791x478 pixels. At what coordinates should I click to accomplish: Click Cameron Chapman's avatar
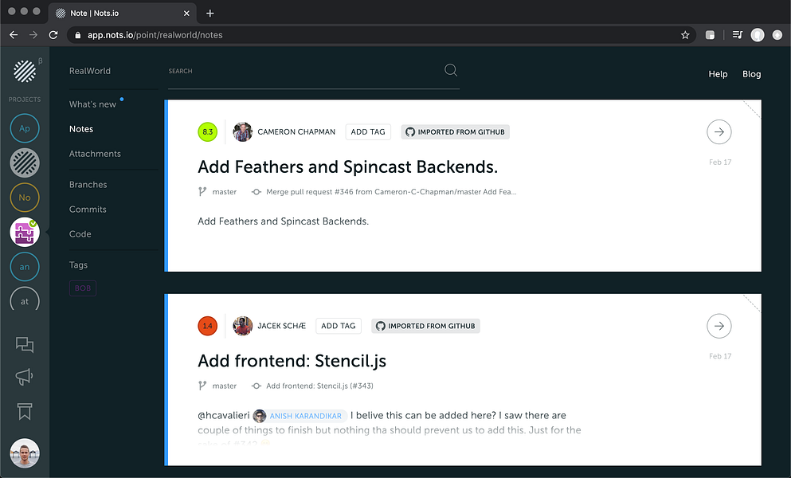(243, 131)
